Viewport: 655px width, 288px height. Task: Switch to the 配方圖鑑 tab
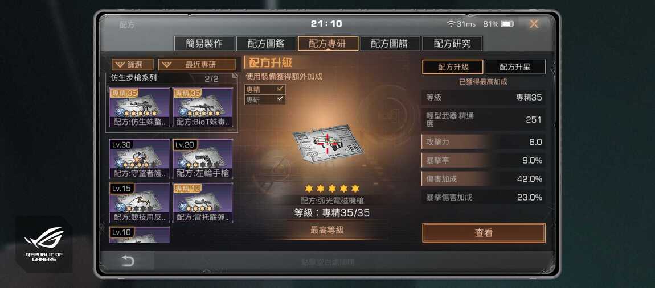point(266,44)
